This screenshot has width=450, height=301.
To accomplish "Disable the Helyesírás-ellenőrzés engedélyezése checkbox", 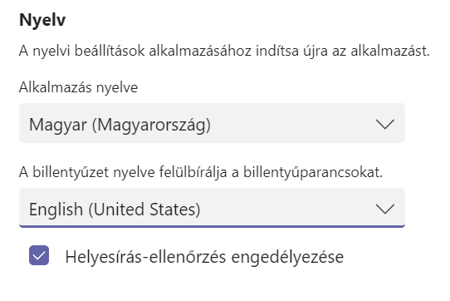I will click(x=39, y=255).
